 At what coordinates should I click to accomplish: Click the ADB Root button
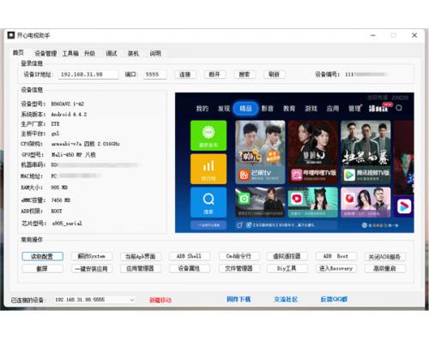[336, 256]
